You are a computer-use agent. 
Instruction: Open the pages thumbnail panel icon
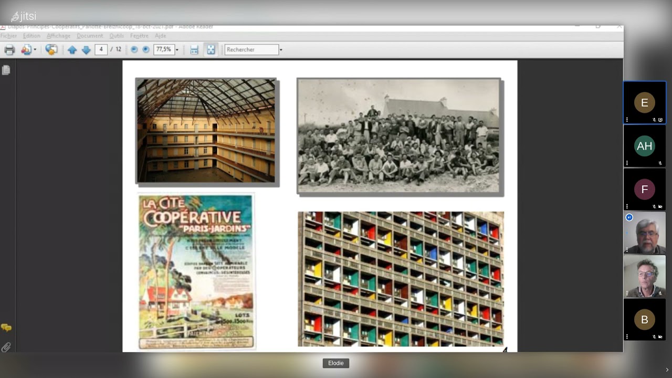click(6, 70)
